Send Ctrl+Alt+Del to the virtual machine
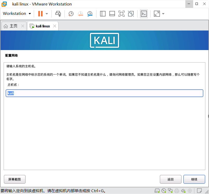This screenshot has width=209, height=194. [x=58, y=14]
